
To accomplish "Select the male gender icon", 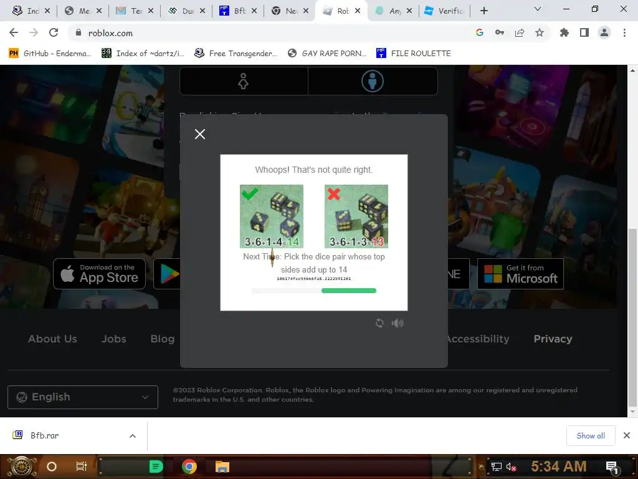I will 373,81.
